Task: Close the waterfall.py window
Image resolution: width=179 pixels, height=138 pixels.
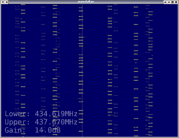Action: (x=176, y=2)
